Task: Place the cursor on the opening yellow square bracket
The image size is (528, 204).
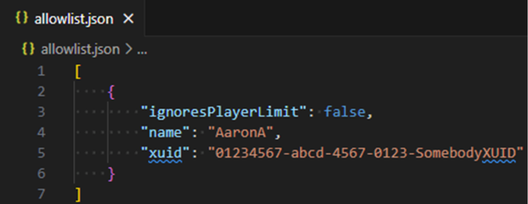Action: coord(78,72)
